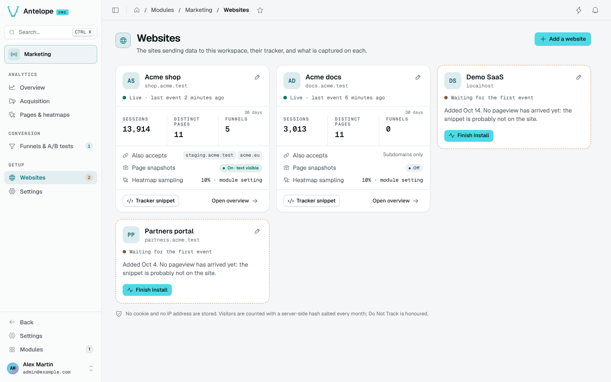Go Back from the sidebar footer

pyautogui.click(x=50, y=322)
